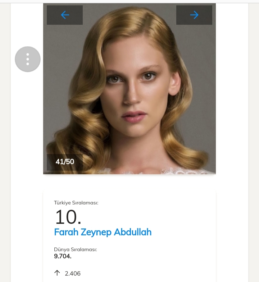This screenshot has height=282, width=259.
Task: Click the world ranking value 9.704.
Action: (x=63, y=256)
